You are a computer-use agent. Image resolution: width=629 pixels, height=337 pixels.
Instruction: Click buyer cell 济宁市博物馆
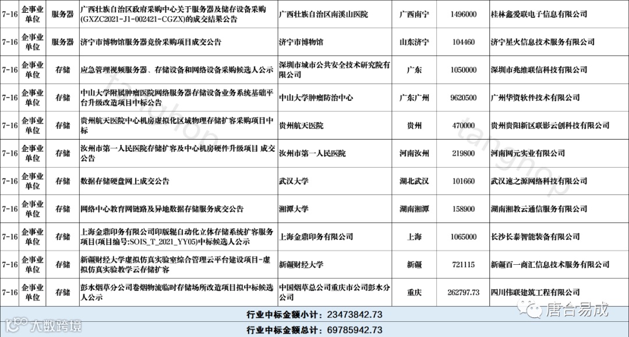pyautogui.click(x=301, y=42)
